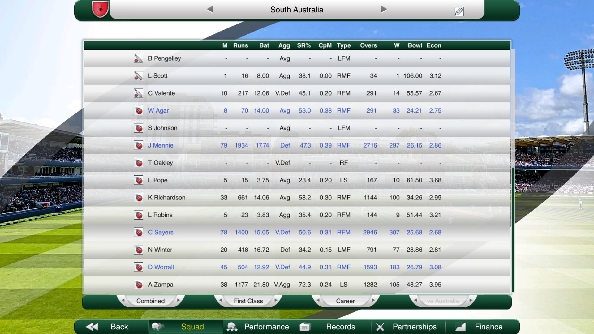Sort by Runs column header
This screenshot has height=334, width=594.
click(241, 45)
